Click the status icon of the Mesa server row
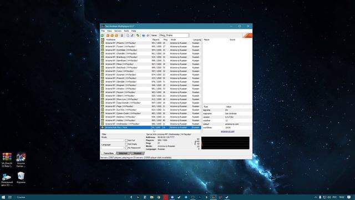Screen dimensions: 355x200 point(103,64)
